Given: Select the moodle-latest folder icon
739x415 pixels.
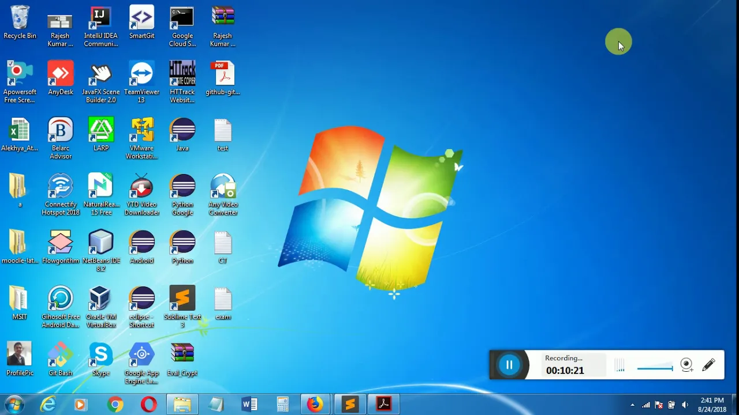Looking at the screenshot, I should (20, 247).
